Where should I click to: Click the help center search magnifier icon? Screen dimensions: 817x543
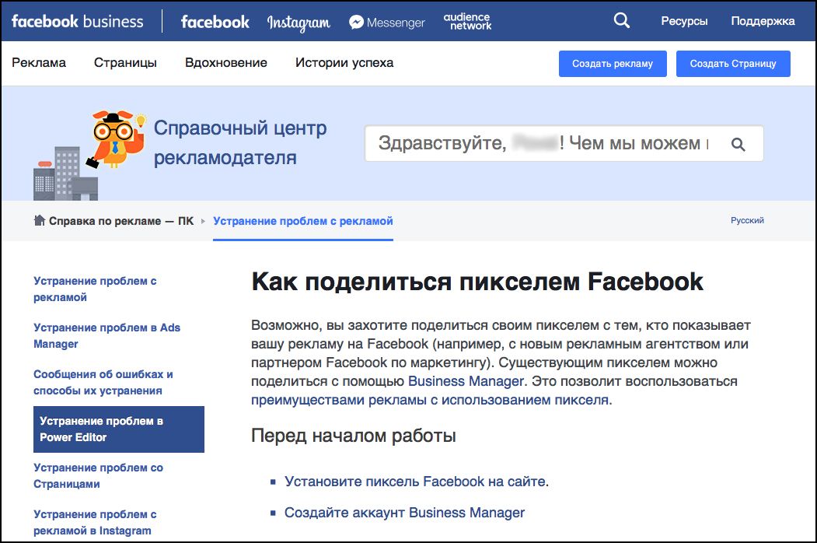[738, 144]
